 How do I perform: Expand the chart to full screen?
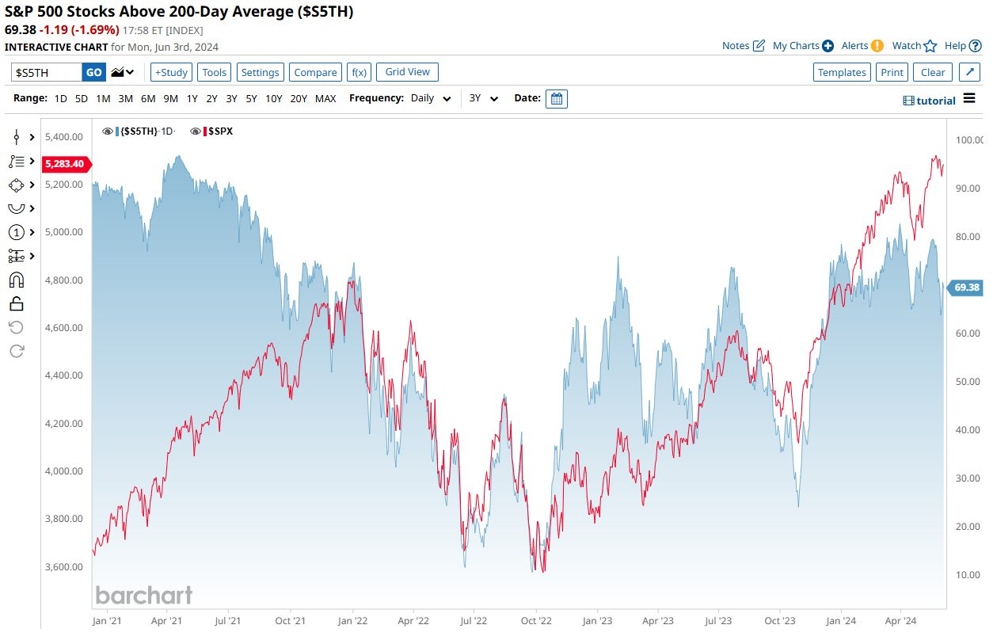pos(969,72)
